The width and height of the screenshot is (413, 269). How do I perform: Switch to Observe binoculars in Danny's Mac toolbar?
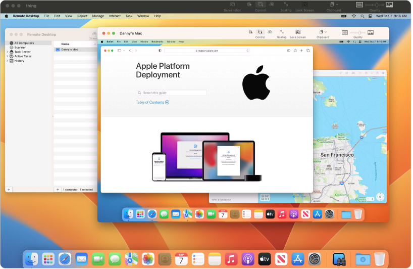270,32
